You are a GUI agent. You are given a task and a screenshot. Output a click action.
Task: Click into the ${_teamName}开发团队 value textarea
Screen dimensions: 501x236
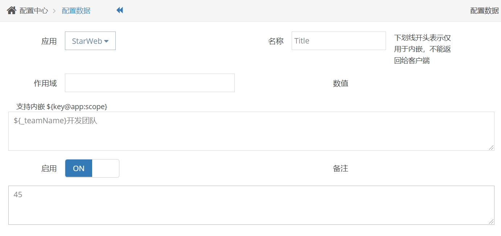(251, 131)
